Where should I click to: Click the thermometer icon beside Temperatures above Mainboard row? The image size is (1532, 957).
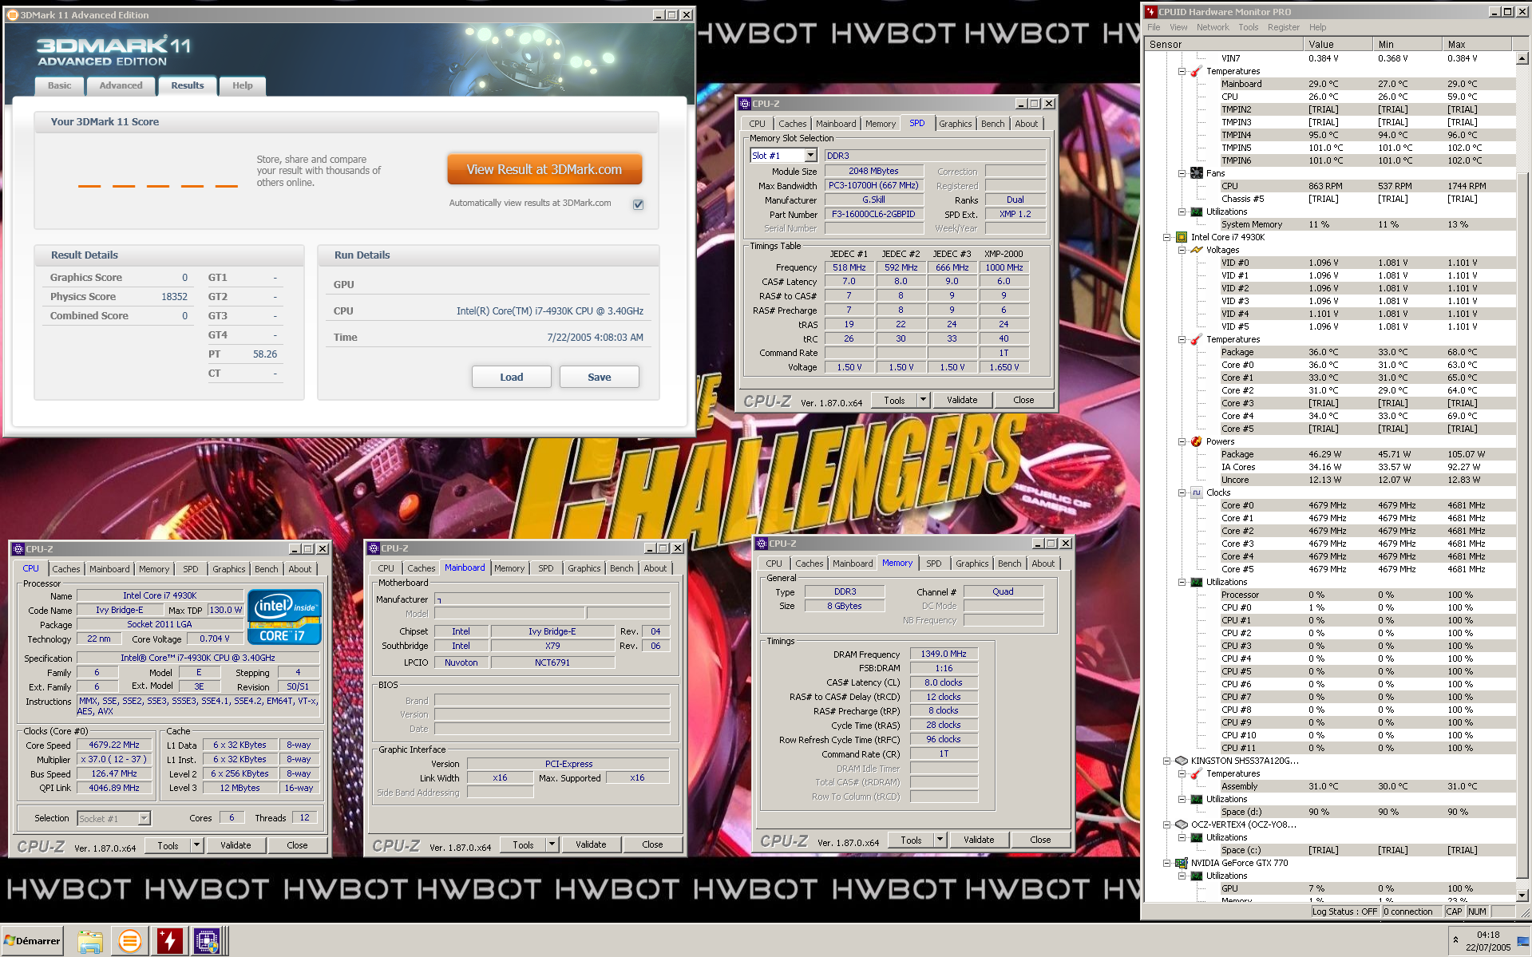[1196, 72]
